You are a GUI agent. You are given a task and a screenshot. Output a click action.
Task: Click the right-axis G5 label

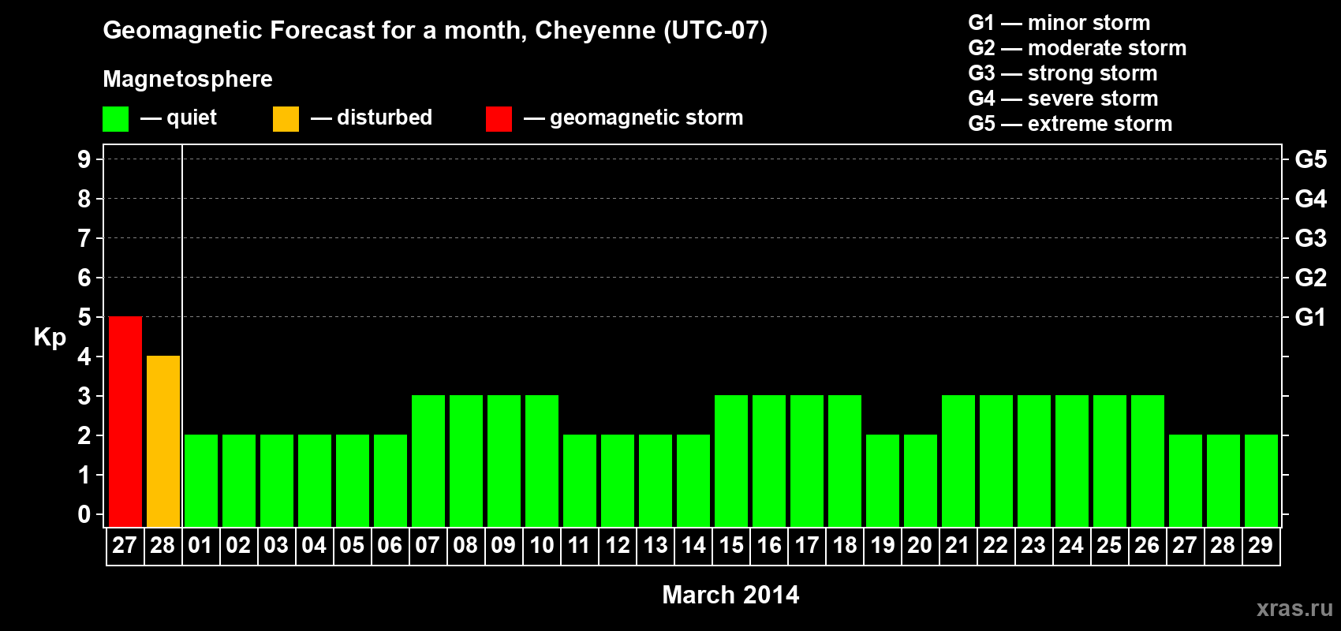(x=1311, y=159)
